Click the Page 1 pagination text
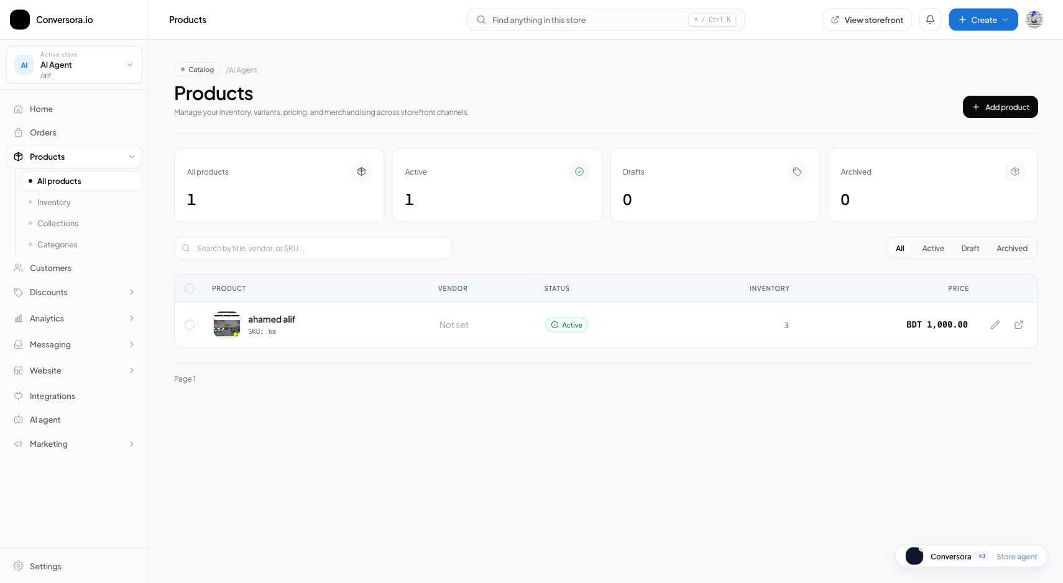Screen dimensions: 1063x583 pos(185,379)
